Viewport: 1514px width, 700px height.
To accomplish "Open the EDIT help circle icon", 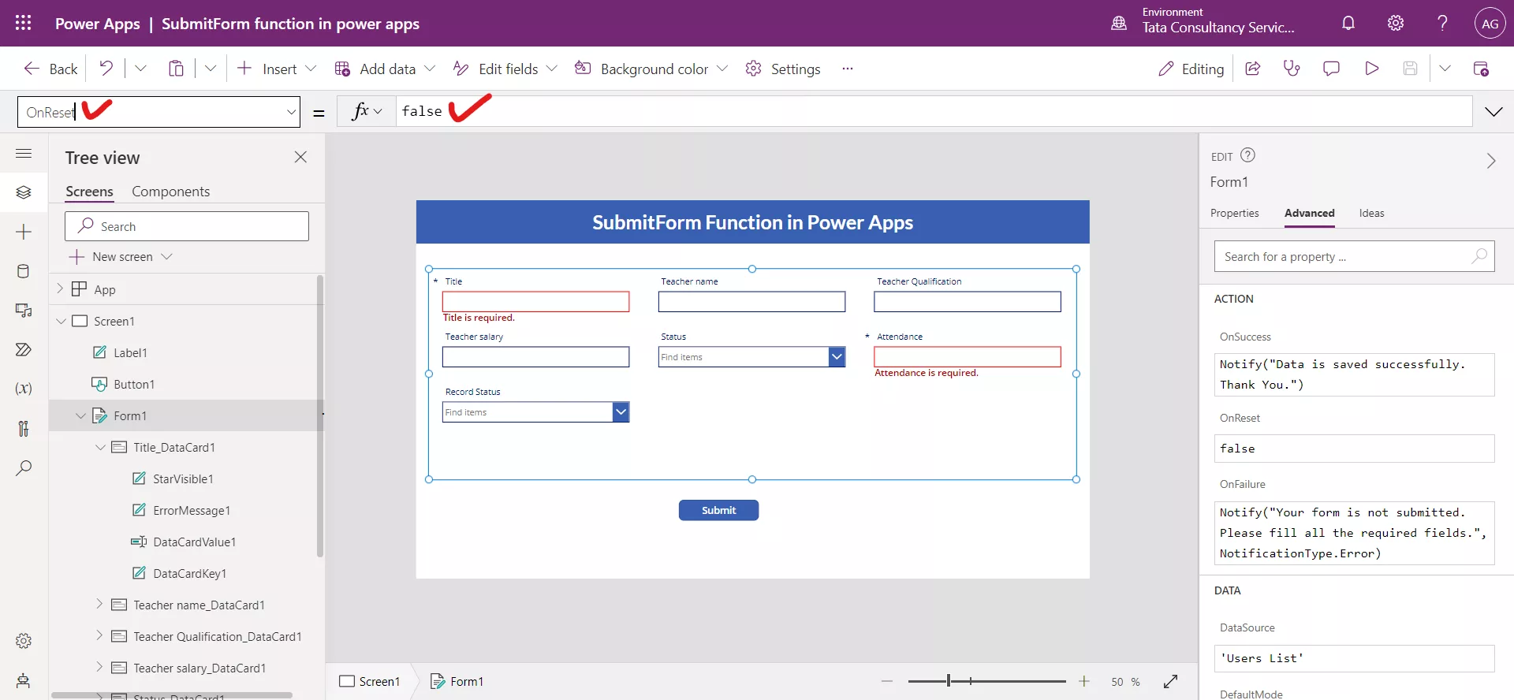I will (x=1247, y=155).
